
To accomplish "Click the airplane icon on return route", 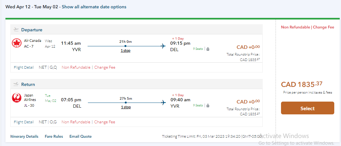I will point(163,103).
